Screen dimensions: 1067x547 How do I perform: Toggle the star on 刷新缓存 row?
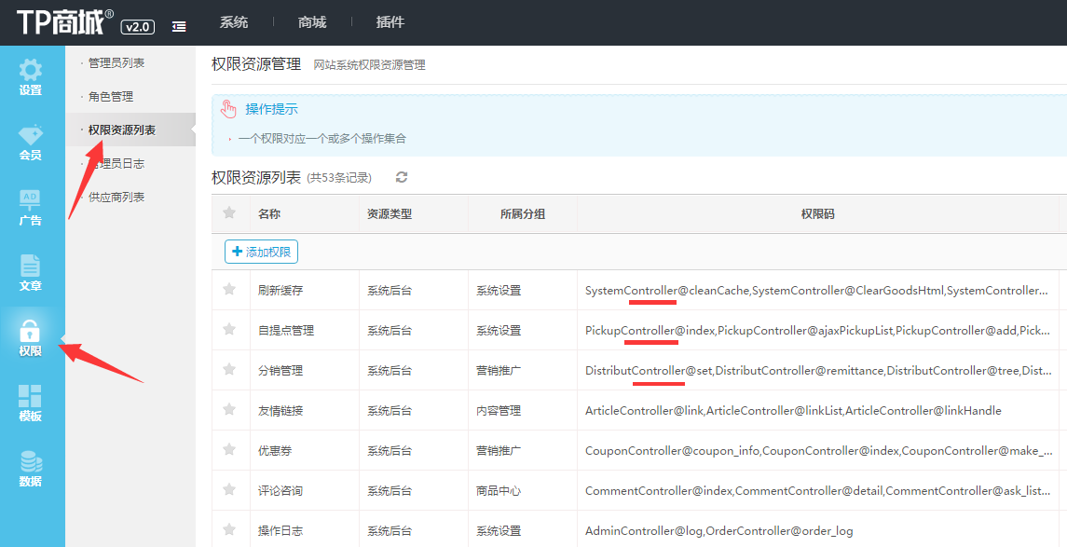[x=229, y=290]
